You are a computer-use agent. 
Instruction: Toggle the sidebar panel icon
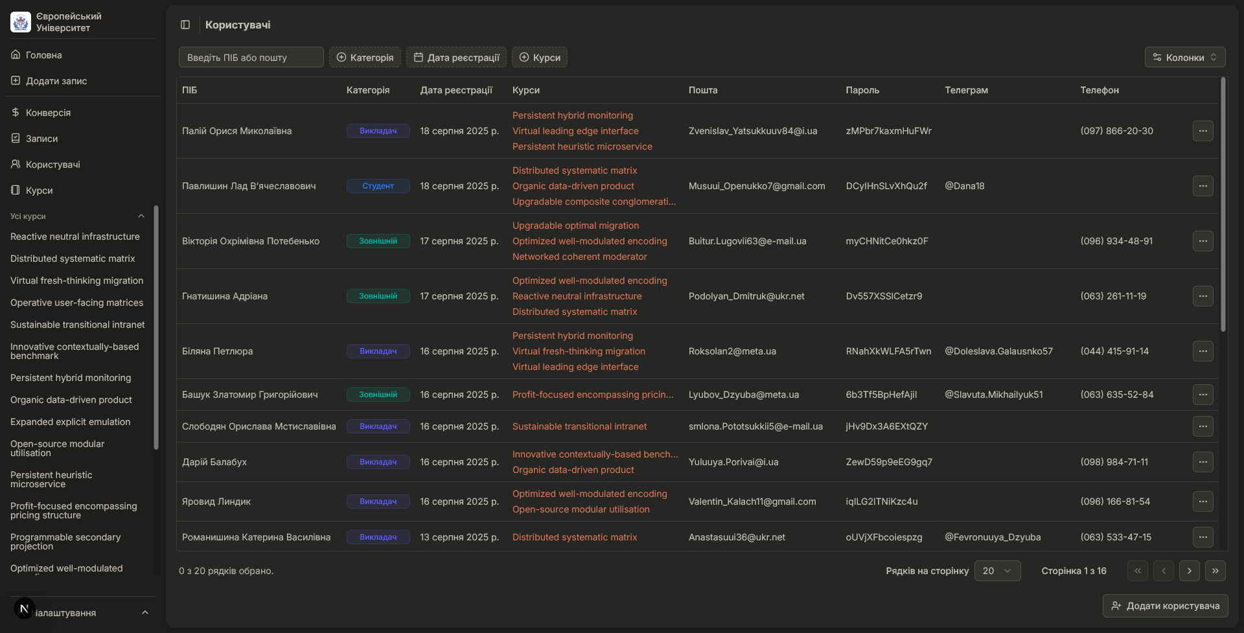(185, 25)
